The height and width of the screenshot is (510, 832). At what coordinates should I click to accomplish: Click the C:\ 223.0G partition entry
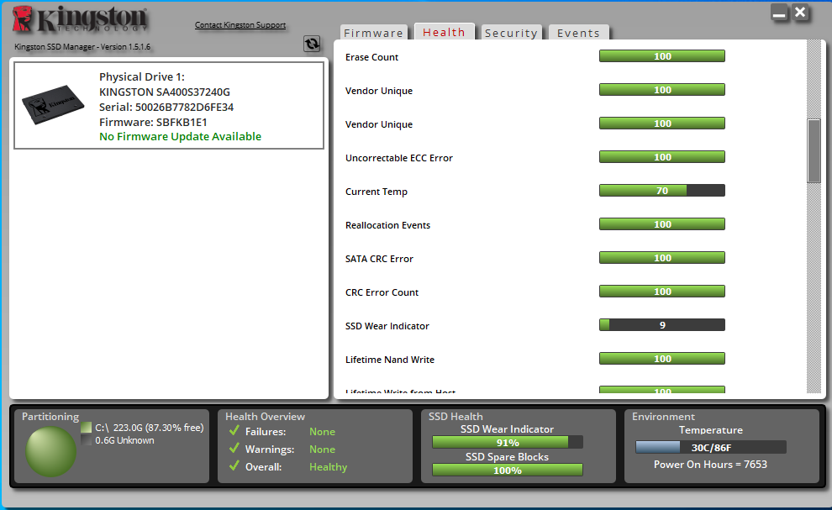click(149, 427)
